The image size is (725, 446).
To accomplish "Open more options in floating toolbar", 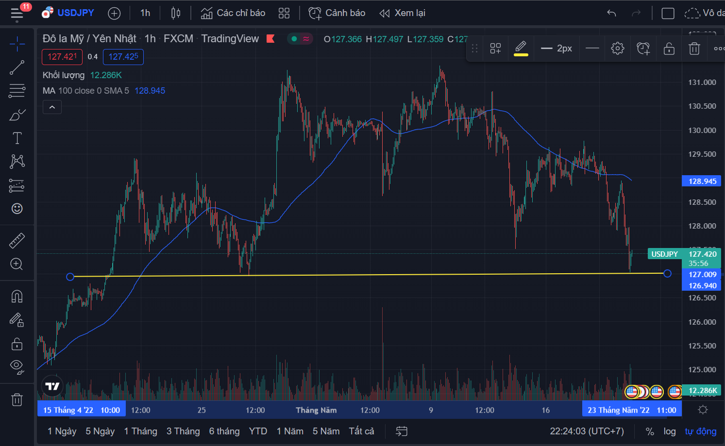I will (x=719, y=49).
